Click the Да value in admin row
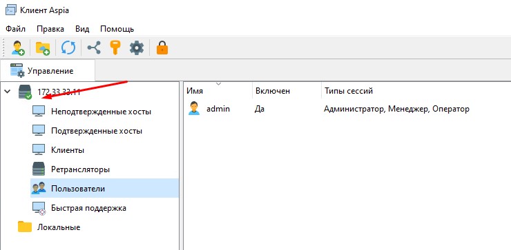Screen dimensions: 511x250 coord(260,109)
